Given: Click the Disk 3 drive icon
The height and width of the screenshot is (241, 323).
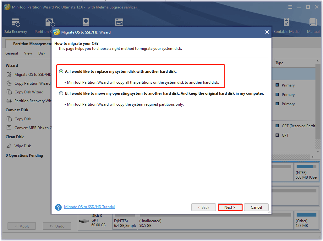Looking at the screenshot, I should click(84, 221).
